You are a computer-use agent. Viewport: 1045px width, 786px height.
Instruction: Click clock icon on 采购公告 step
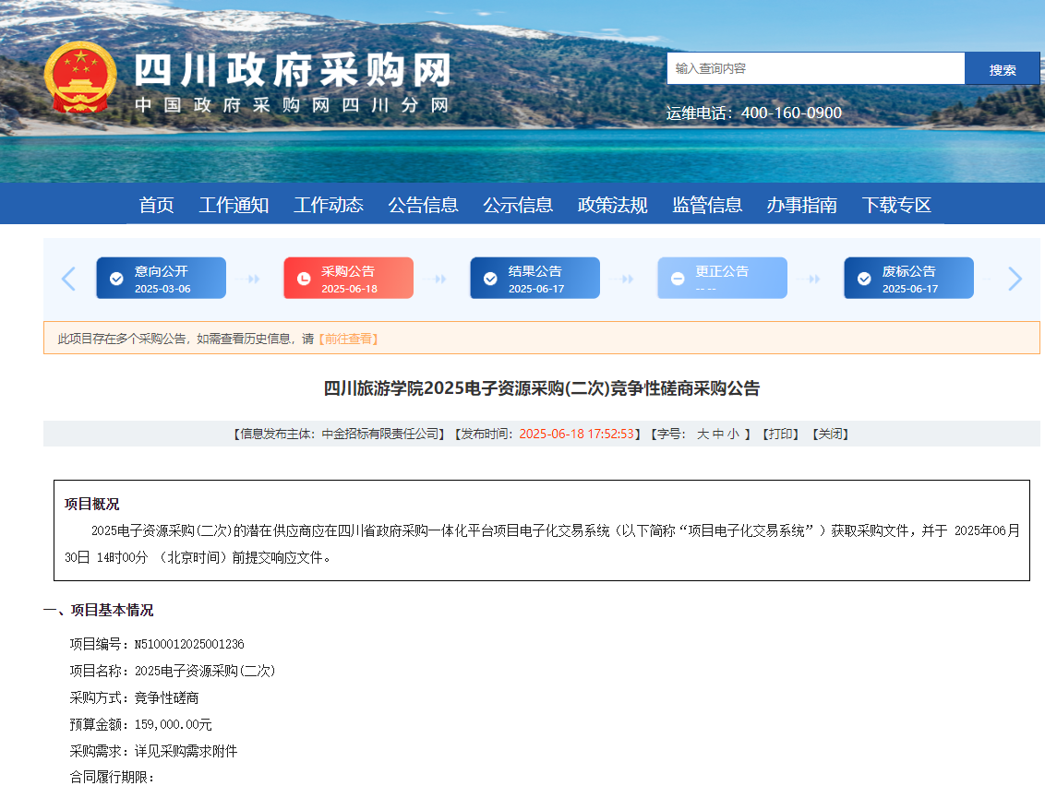tap(304, 279)
